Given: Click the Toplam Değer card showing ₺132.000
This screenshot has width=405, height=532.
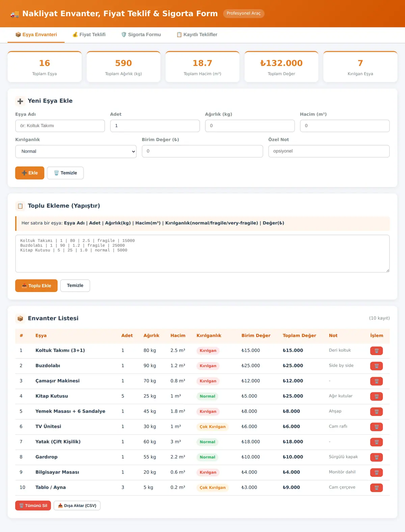Looking at the screenshot, I should (x=281, y=67).
